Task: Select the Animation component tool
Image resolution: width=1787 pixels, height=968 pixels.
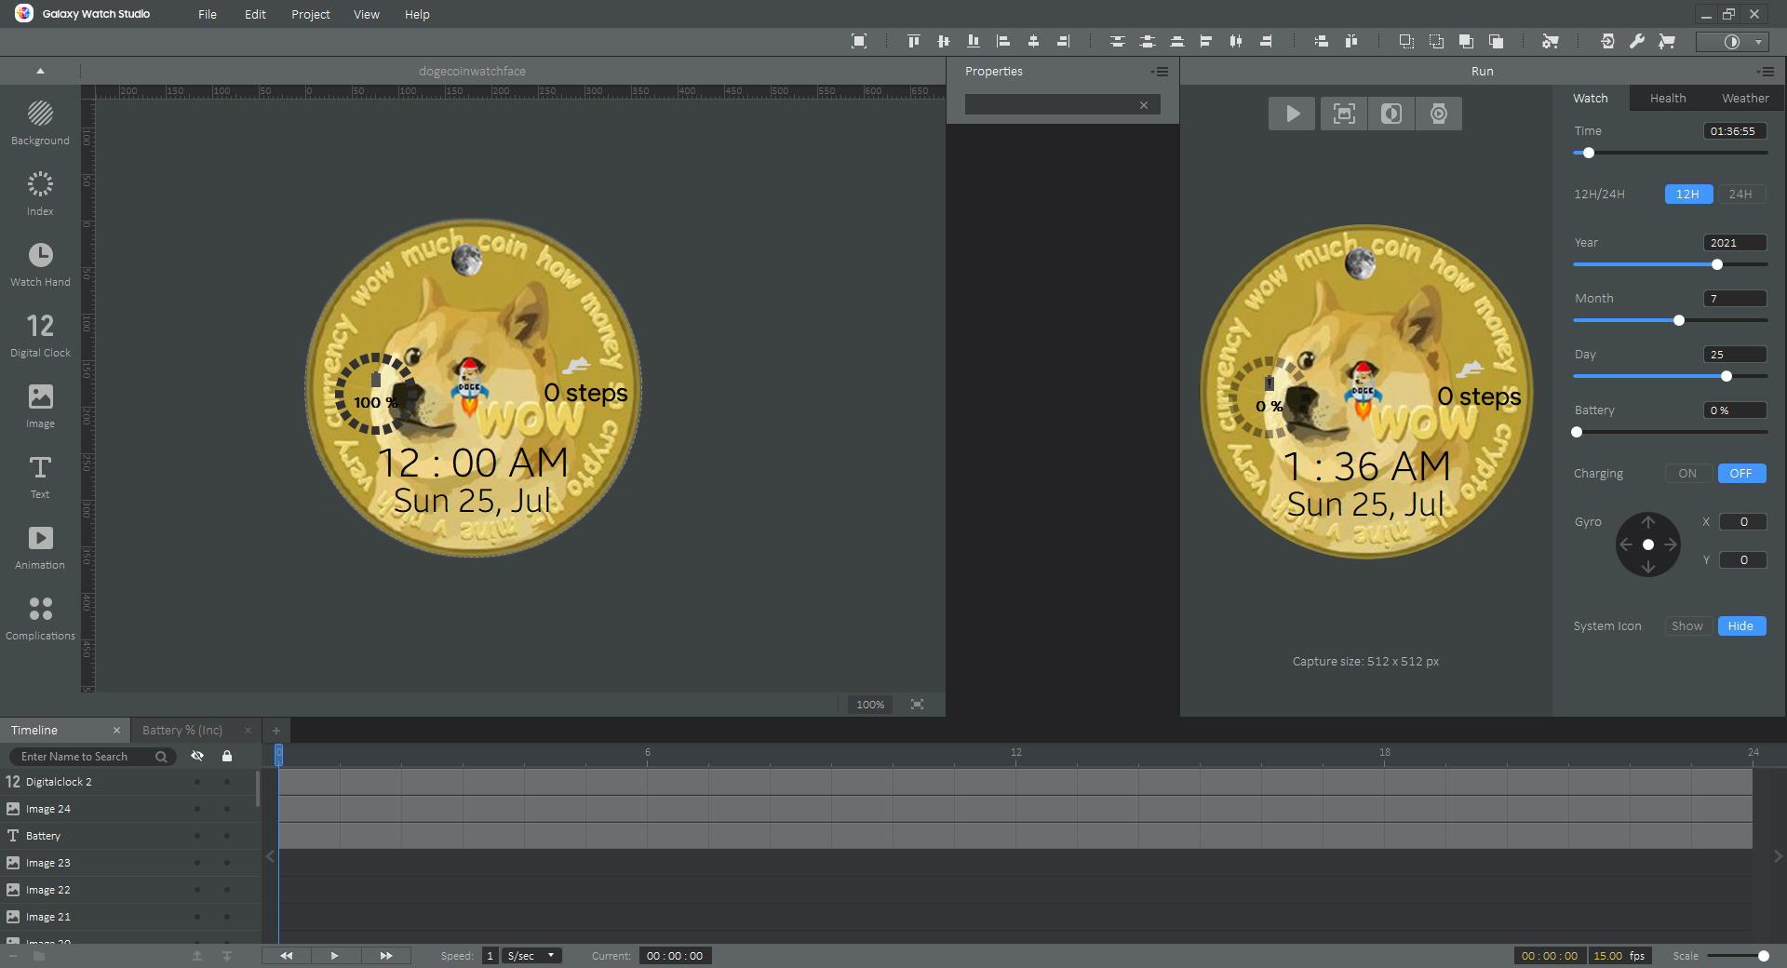Action: point(40,547)
